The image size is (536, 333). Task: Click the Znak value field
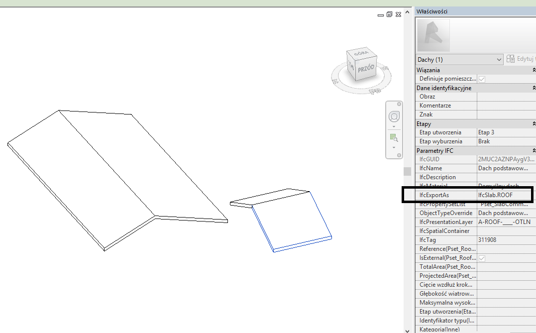506,114
